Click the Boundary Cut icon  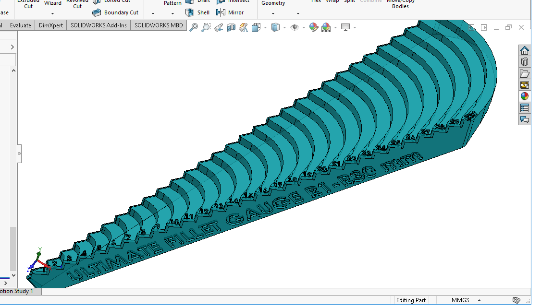97,12
